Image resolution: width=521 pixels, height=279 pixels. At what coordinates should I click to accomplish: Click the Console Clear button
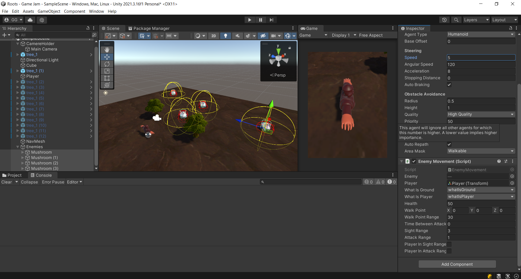[7, 182]
